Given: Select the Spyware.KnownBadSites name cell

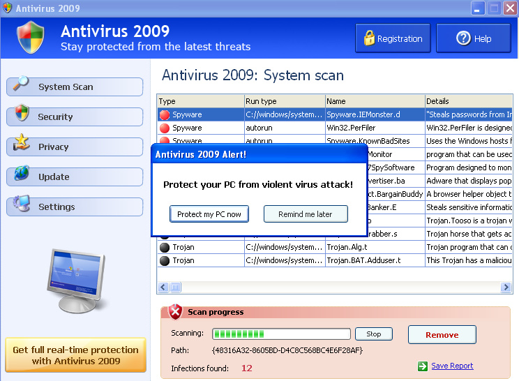Looking at the screenshot, I should tap(375, 140).
